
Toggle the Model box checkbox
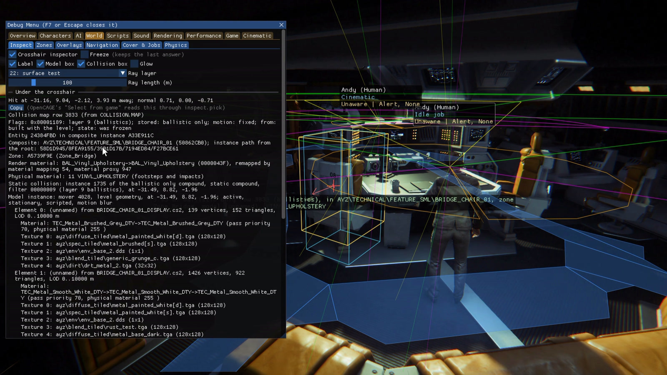(x=40, y=64)
